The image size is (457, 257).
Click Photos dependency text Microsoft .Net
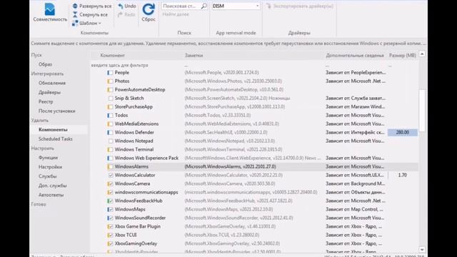356,81
